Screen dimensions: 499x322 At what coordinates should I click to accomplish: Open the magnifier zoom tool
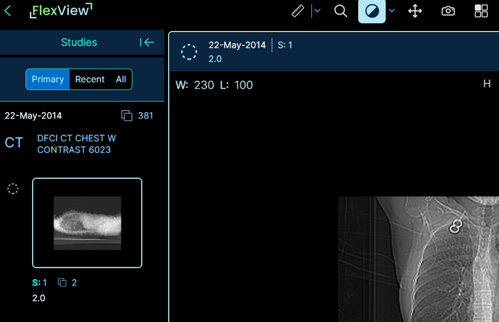point(341,11)
